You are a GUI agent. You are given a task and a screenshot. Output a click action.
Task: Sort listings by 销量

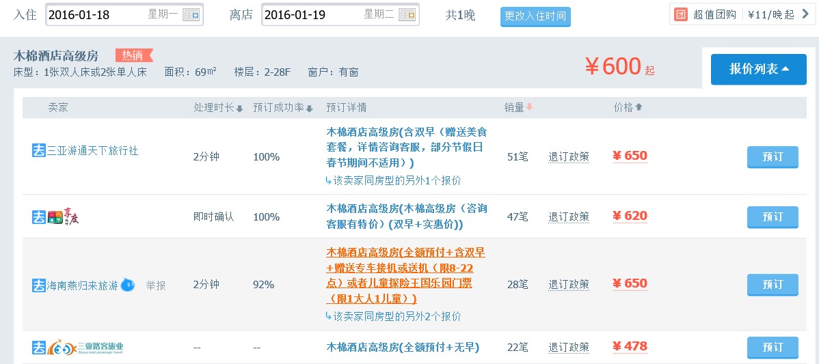coord(518,107)
